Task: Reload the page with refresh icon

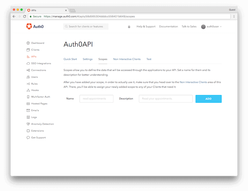Action: [x=24, y=16]
